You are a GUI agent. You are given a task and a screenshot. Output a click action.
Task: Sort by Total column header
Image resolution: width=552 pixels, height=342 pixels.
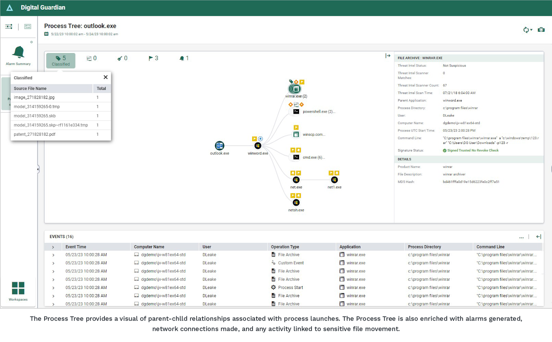coord(101,89)
